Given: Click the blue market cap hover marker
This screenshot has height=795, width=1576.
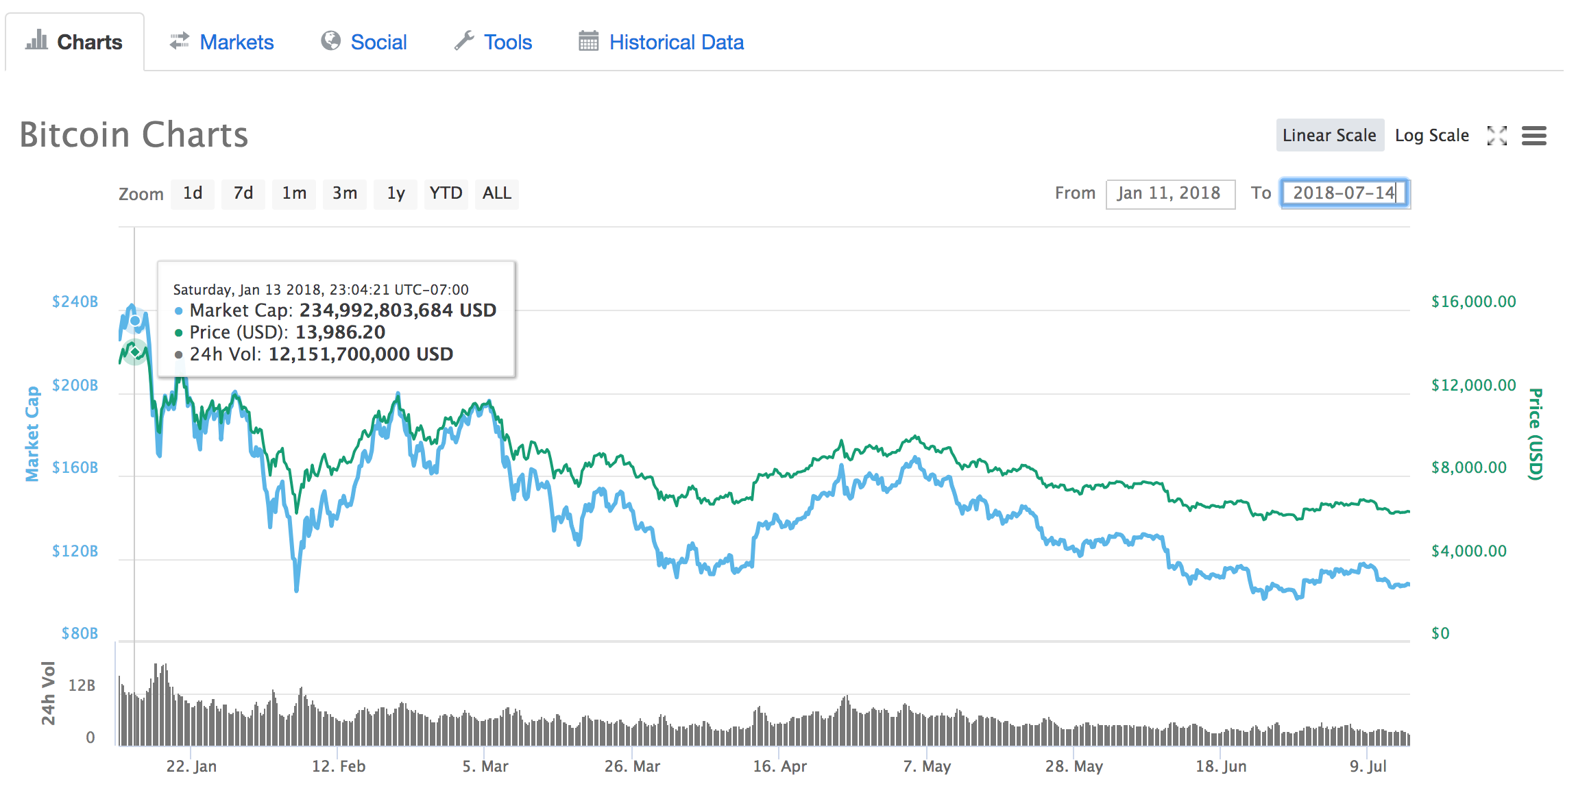Looking at the screenshot, I should (x=135, y=320).
